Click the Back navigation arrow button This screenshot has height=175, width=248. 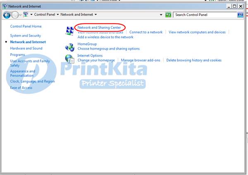(7, 15)
